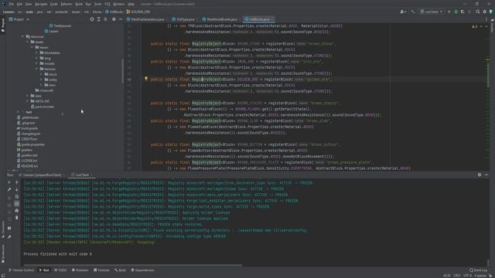495x278 pixels.
Task: Select the runClient tab in Run panel
Action: point(81,175)
